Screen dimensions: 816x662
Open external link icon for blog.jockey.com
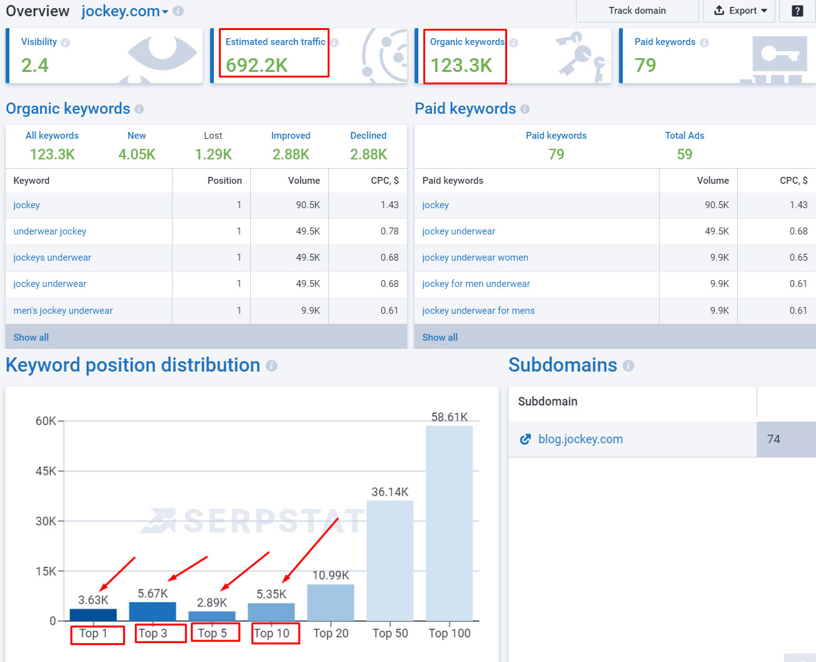point(525,439)
